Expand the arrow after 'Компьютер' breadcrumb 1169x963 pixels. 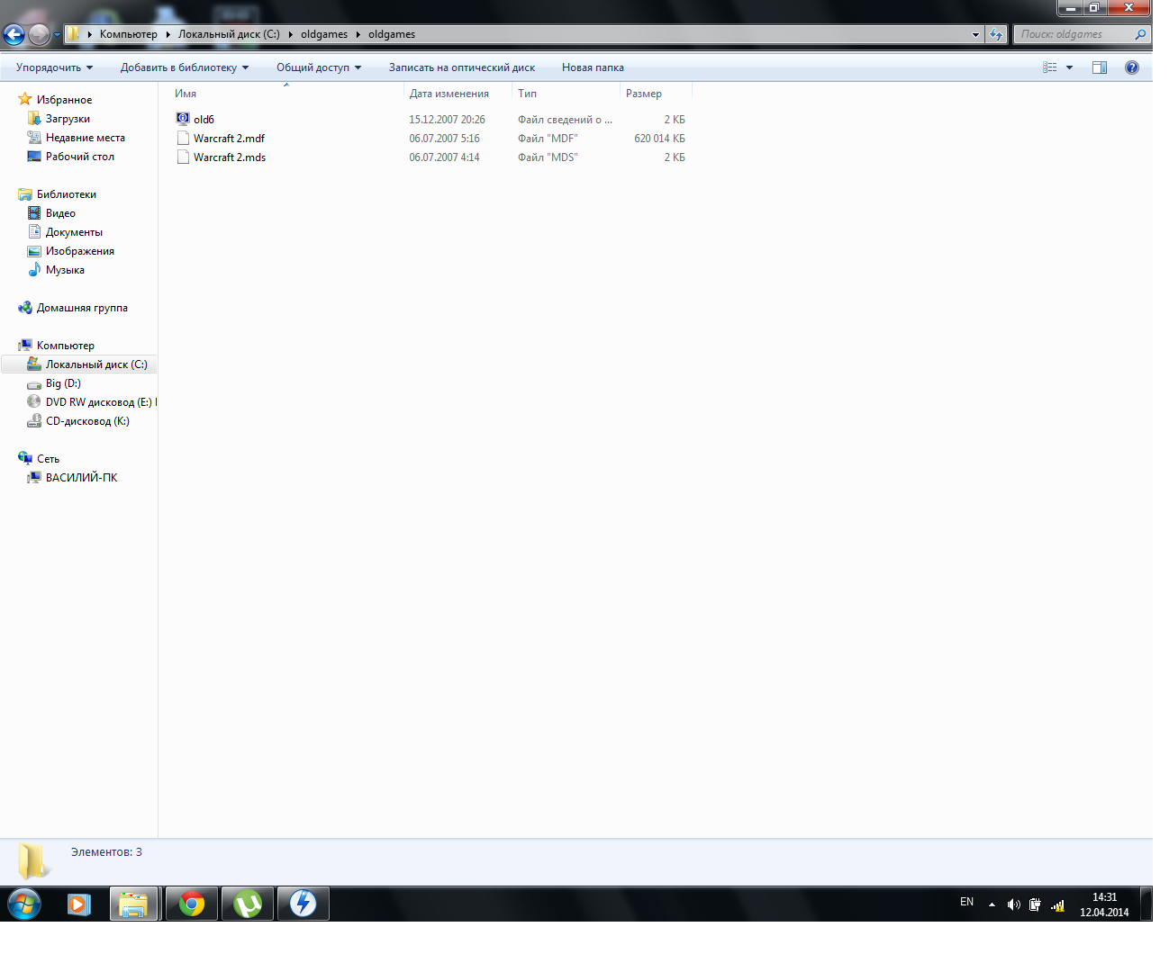click(x=168, y=34)
